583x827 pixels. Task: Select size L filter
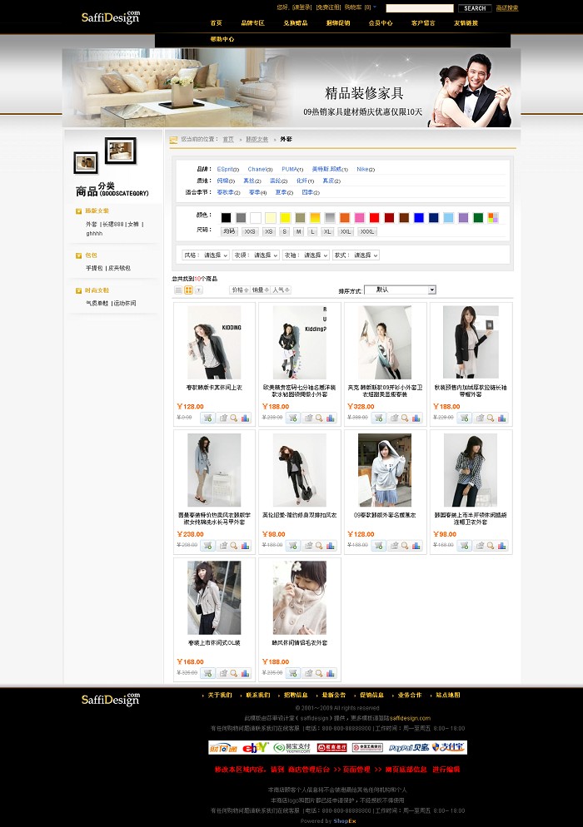pyautogui.click(x=312, y=231)
